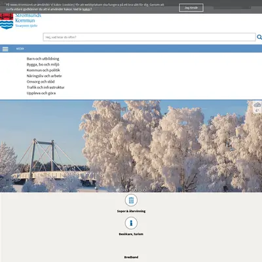The image size is (262, 262).
Task: Follow the kakor link in cookie banner
Action: 86,9
